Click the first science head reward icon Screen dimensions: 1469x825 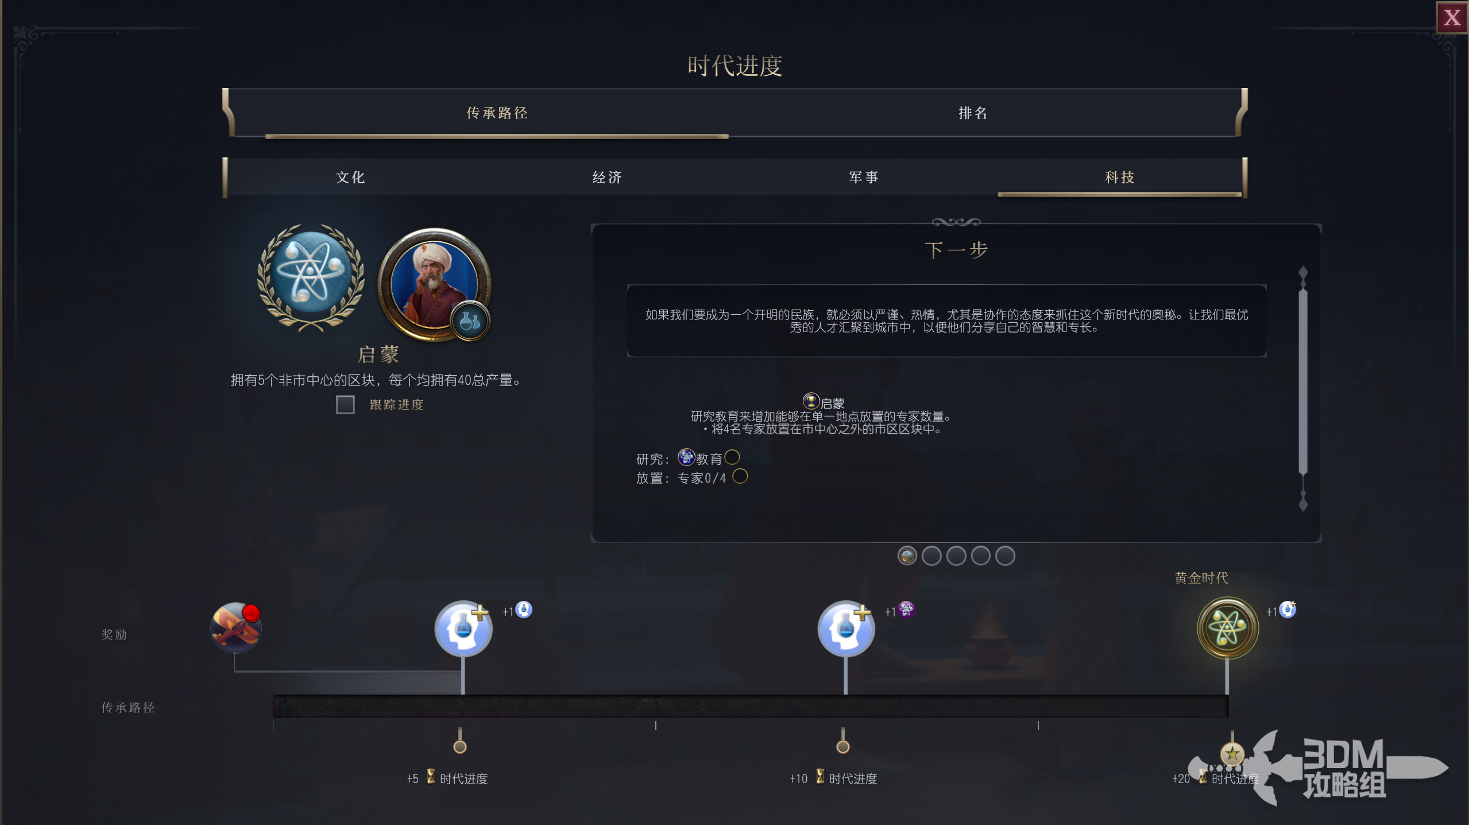463,629
